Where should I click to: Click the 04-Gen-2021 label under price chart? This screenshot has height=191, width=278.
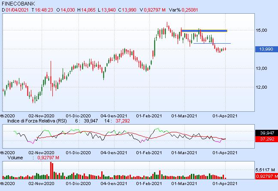[x=114, y=116]
